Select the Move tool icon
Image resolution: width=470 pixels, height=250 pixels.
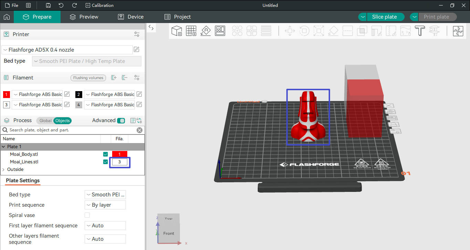[290, 31]
